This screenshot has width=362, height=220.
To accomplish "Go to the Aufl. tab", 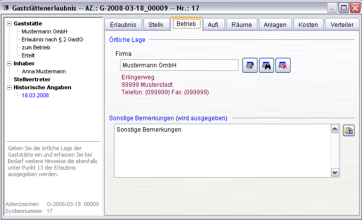I will click(x=213, y=24).
